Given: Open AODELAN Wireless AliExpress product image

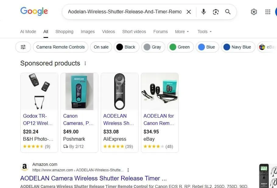Looking at the screenshot, I should coord(120,92).
